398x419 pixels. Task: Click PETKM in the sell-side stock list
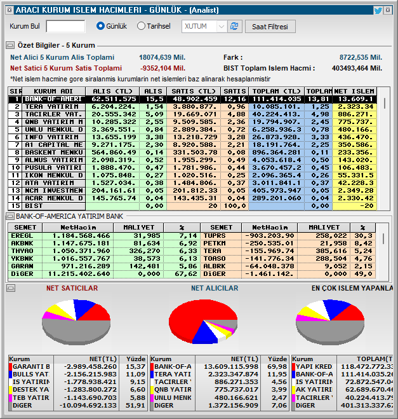[215, 244]
